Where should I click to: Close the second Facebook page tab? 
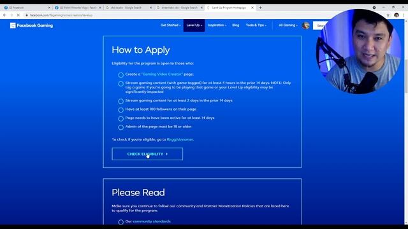pyautogui.click(x=100, y=8)
